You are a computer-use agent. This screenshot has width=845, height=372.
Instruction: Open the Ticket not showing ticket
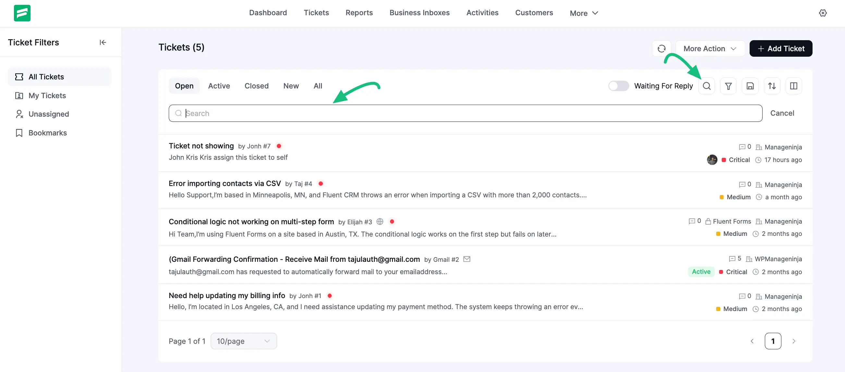201,146
